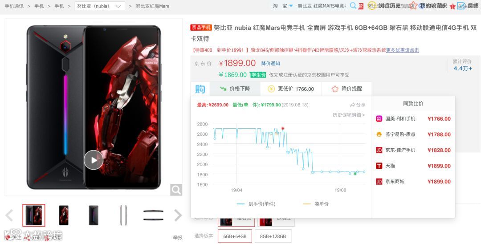The height and width of the screenshot is (244, 481).
Task: Play the product video
Action: [94, 160]
